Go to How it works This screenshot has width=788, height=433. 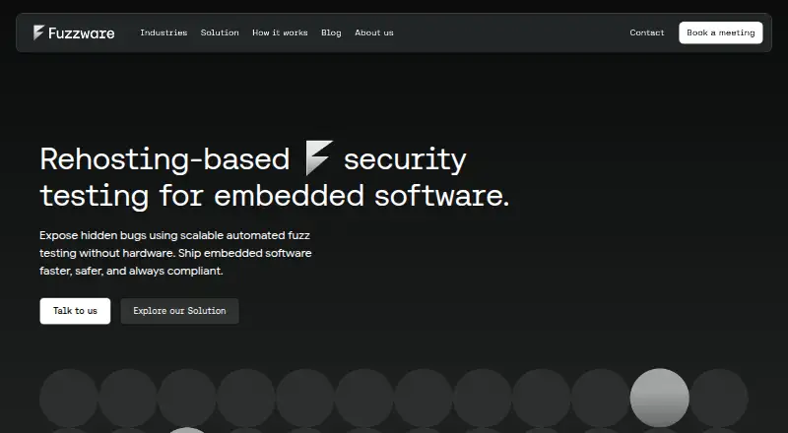click(280, 32)
